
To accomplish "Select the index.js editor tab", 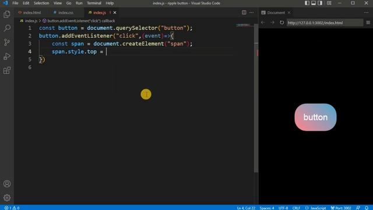I will click(x=99, y=12).
